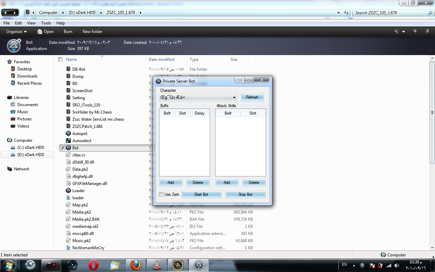
Task: Open Pictures library in navigation pane
Action: pyautogui.click(x=24, y=119)
